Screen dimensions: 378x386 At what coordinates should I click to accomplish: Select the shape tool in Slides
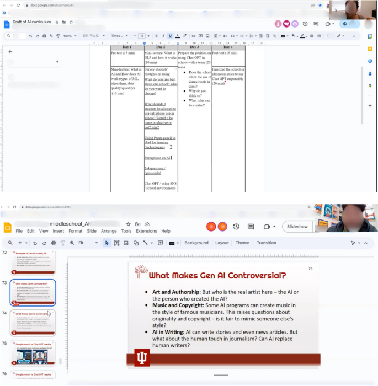(136, 243)
